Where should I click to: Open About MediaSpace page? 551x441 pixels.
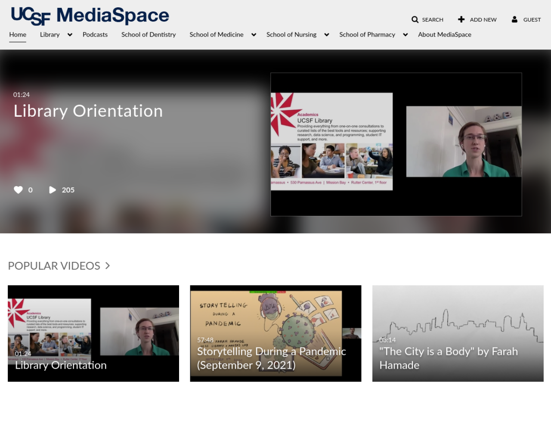(445, 35)
